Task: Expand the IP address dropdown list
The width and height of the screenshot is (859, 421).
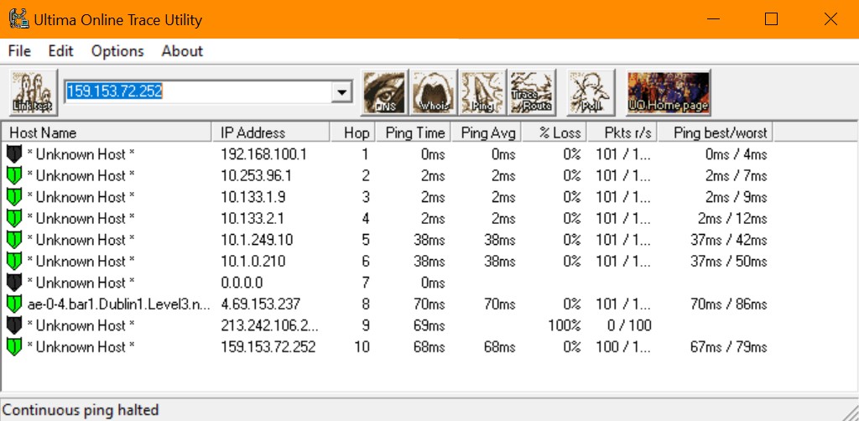Action: click(341, 91)
